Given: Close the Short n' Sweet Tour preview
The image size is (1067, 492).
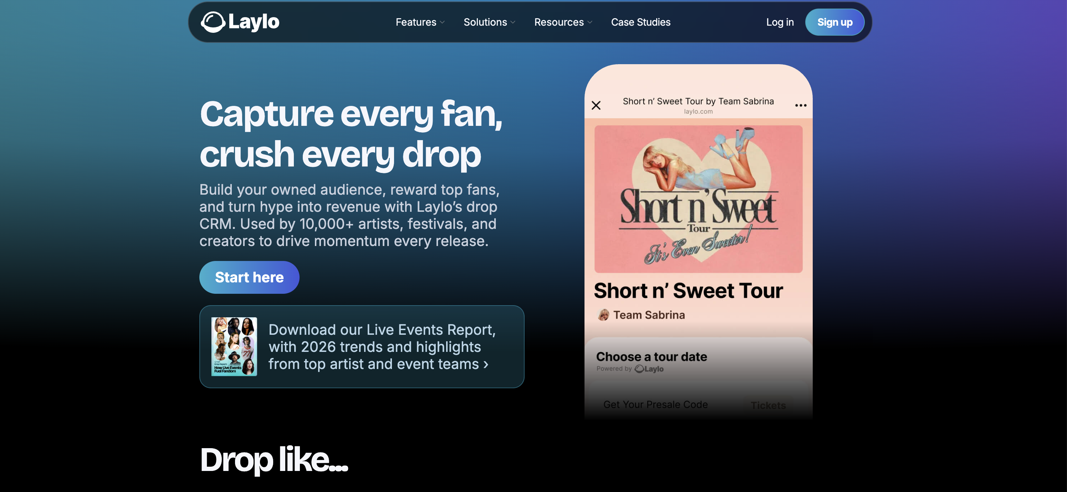Looking at the screenshot, I should [596, 105].
